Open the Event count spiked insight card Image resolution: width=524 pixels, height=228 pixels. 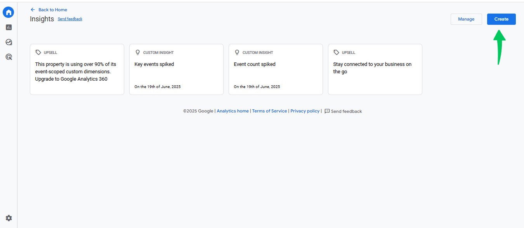(276, 69)
